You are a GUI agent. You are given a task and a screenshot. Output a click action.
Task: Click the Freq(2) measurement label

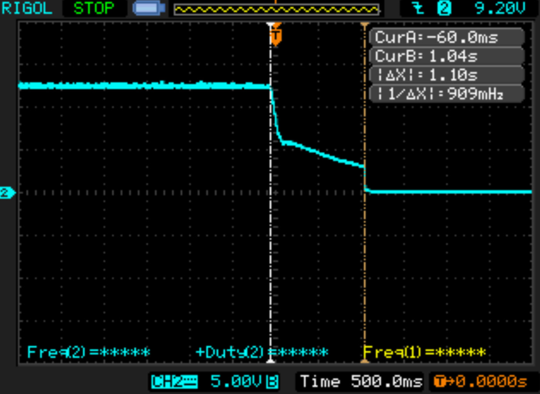88,352
